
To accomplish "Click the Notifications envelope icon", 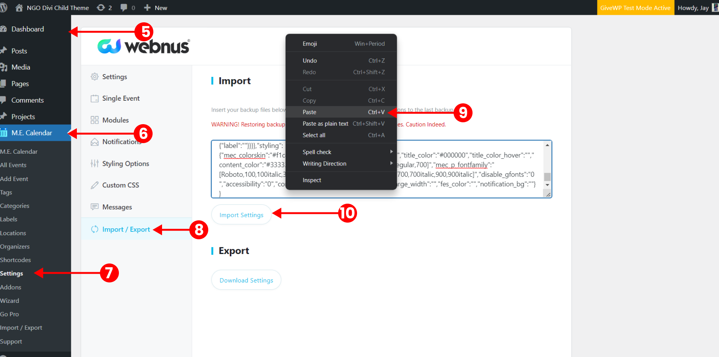I will (95, 142).
